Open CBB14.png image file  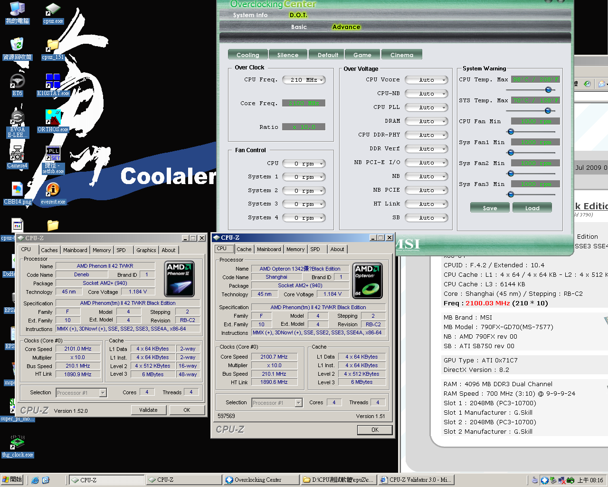18,193
